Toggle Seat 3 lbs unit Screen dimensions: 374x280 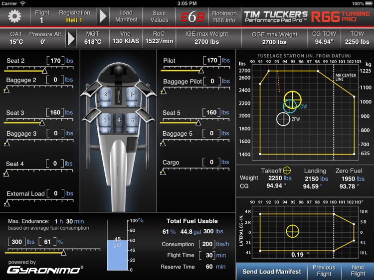click(69, 112)
